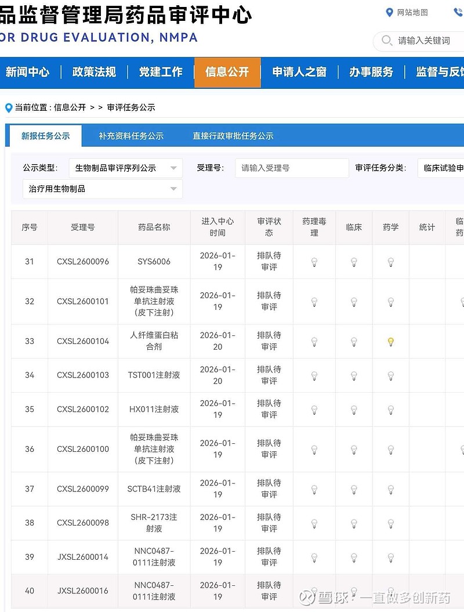Switch to 直接行政审批任务公示 tab
464x612 pixels.
tap(233, 136)
